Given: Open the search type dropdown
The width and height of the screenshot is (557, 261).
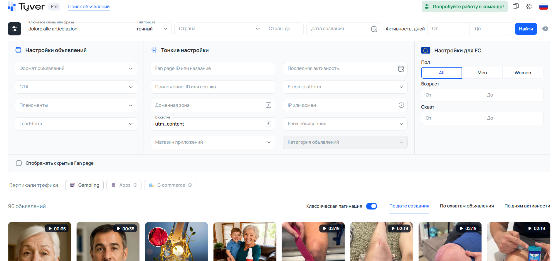Looking at the screenshot, I should (x=152, y=29).
